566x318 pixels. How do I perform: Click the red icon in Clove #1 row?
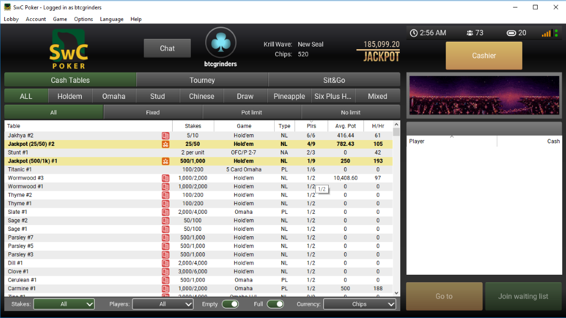coord(165,272)
